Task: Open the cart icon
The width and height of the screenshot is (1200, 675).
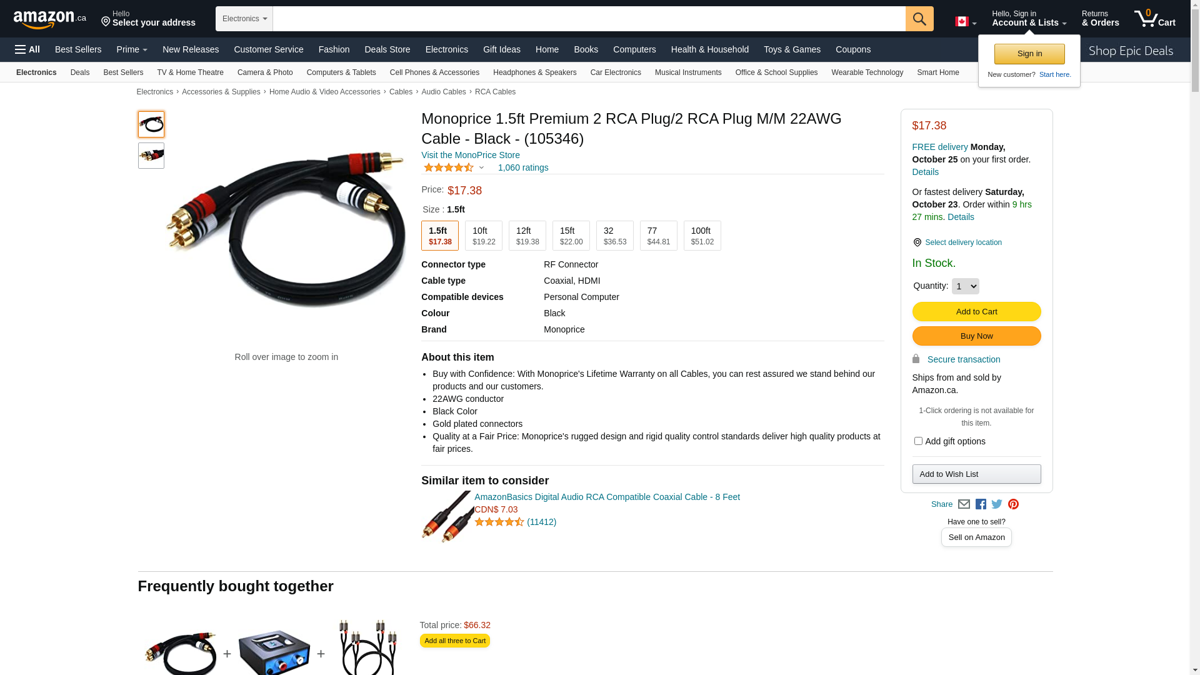Action: point(1155,18)
